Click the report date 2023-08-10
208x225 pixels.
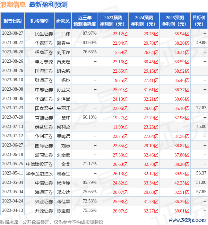pos(13,80)
